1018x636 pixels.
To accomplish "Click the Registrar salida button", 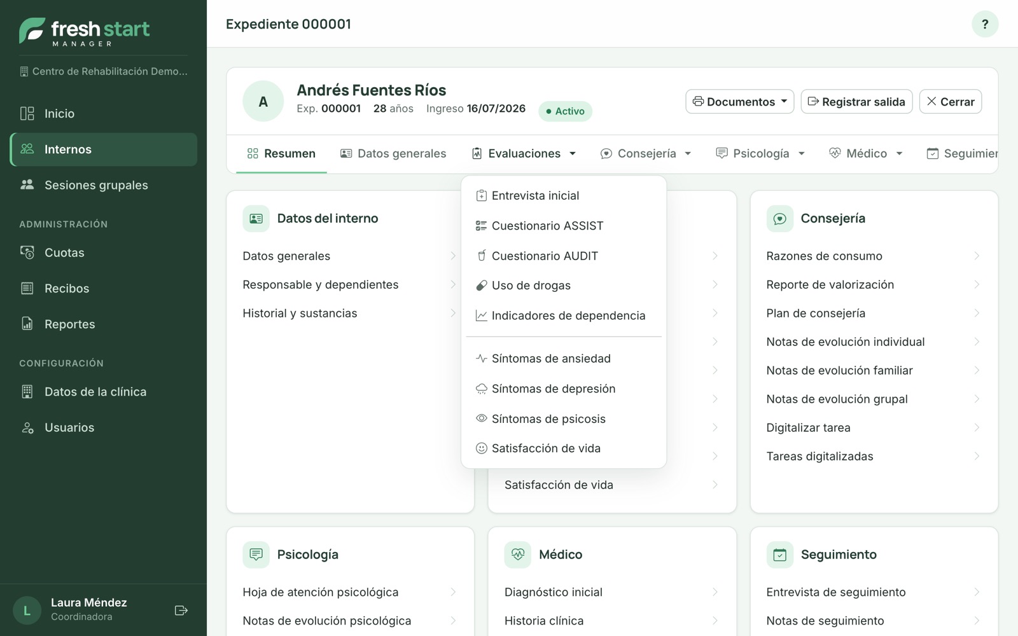I will (x=856, y=102).
